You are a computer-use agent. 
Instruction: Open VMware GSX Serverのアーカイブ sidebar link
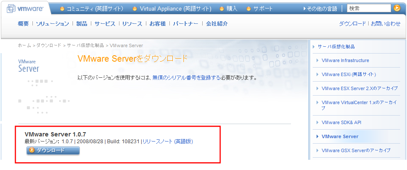point(356,150)
